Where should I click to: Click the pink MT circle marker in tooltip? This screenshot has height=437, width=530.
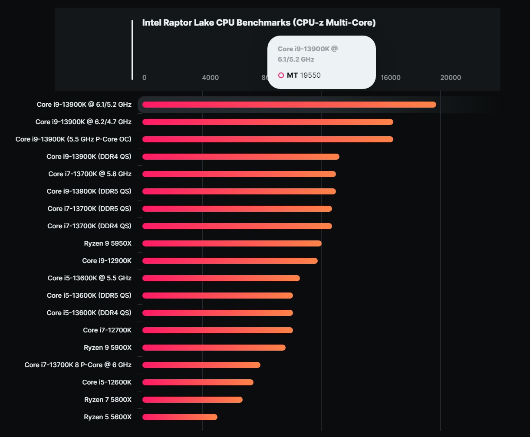click(x=281, y=76)
